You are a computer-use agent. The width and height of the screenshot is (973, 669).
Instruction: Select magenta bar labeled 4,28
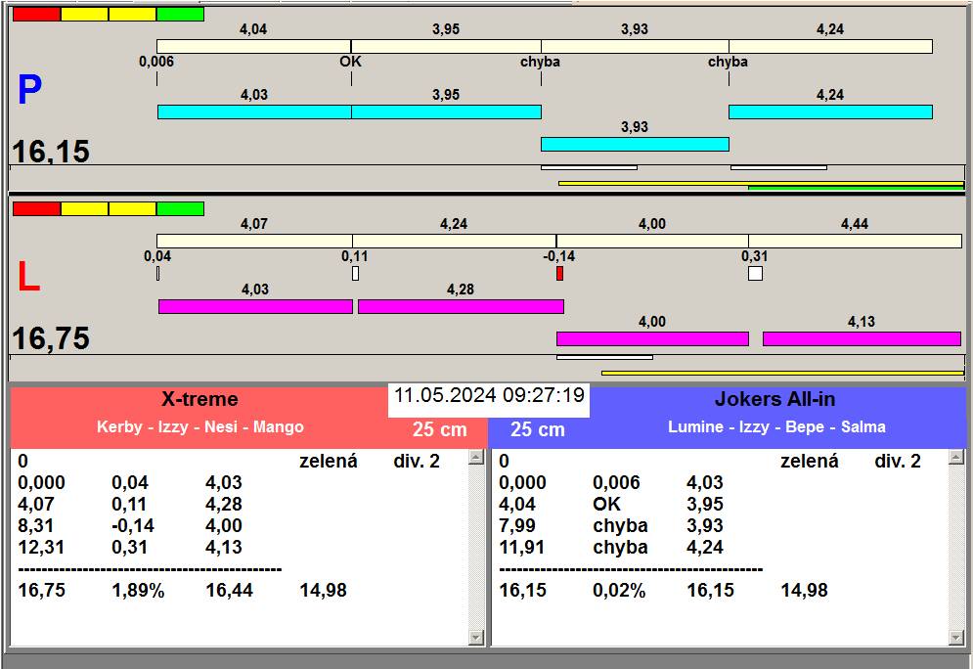(x=461, y=306)
